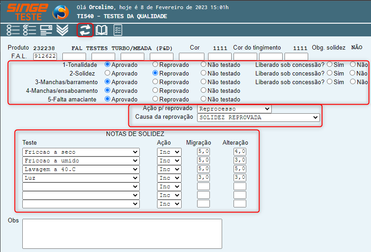
Task: Expand the Causa da reprovação dropdown
Action: 258,117
